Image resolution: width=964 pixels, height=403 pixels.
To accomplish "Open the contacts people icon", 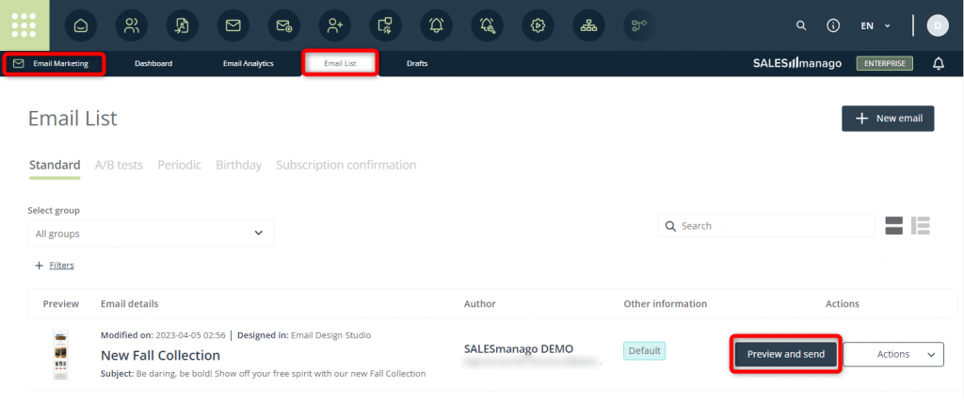I will click(132, 25).
